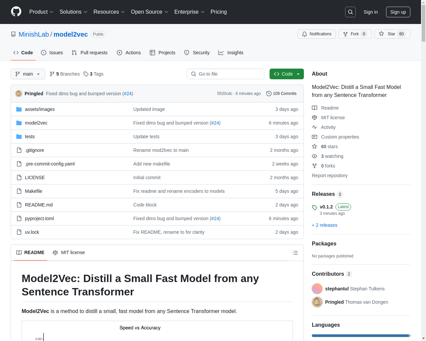This screenshot has width=426, height=341.
Task: View 3 Tags
Action: point(94,74)
